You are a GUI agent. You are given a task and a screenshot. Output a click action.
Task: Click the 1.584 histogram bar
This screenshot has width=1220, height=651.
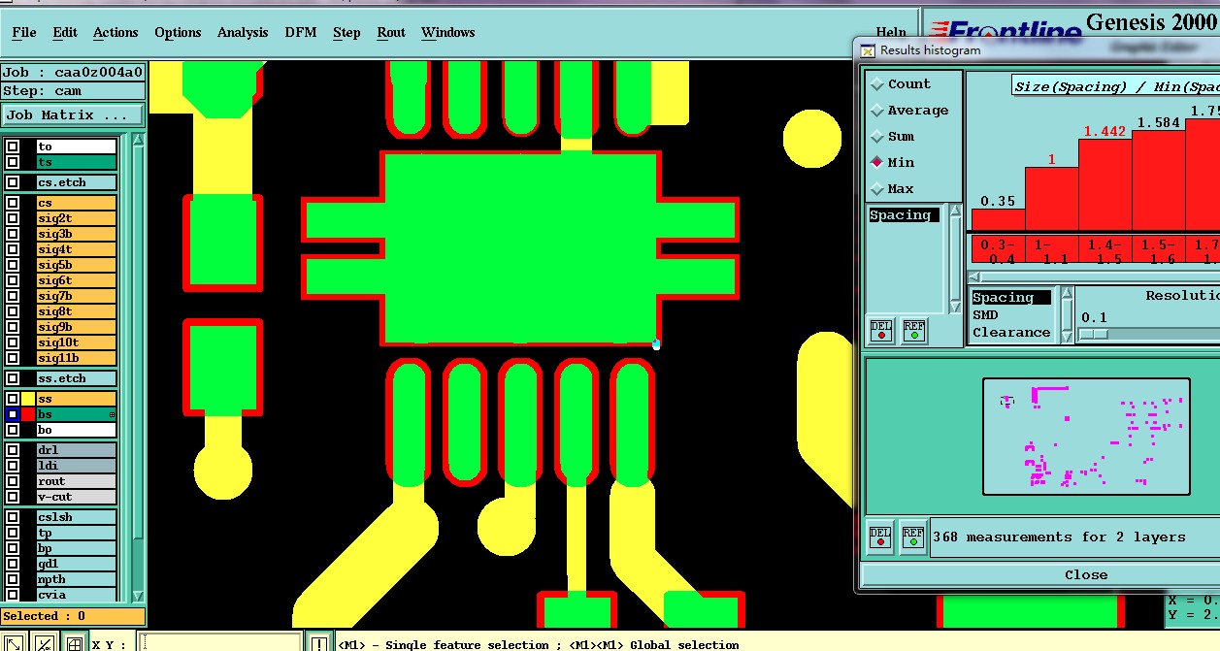(1159, 180)
